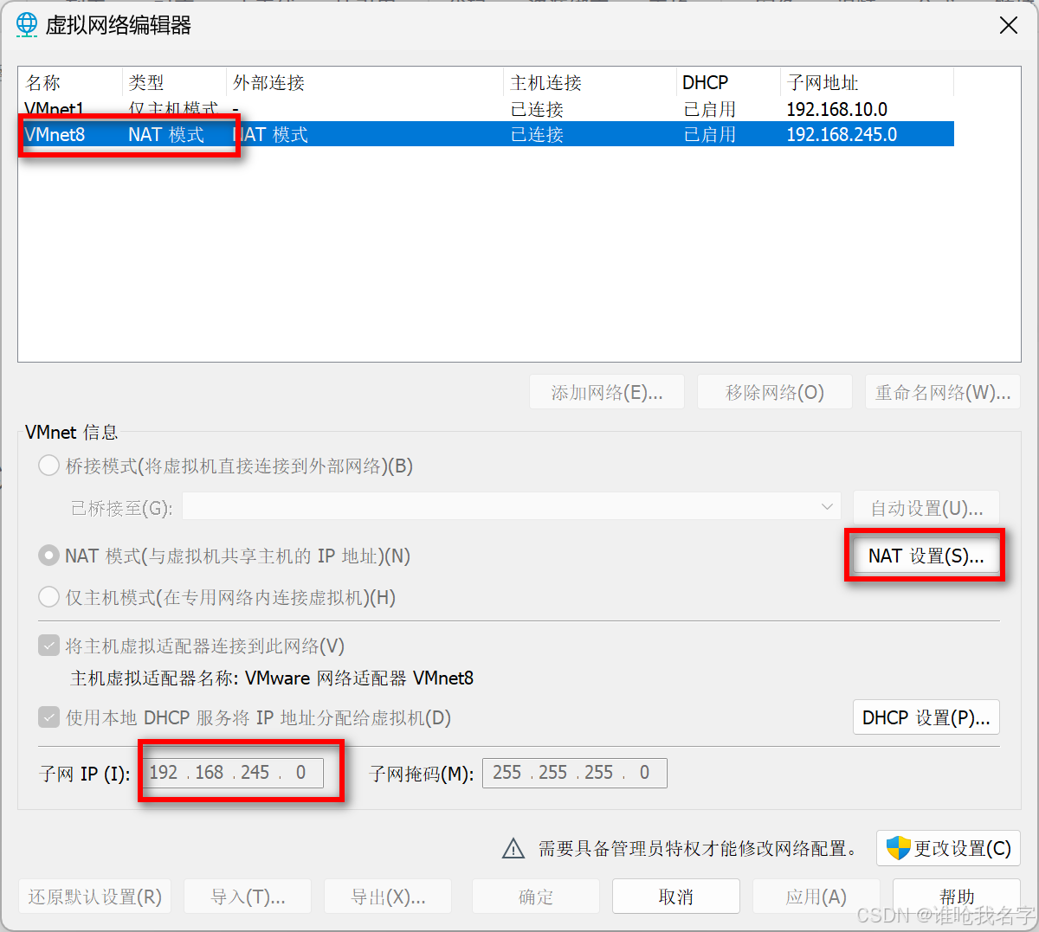This screenshot has height=932, width=1039.
Task: Click the 子网地址 column header
Action: click(867, 83)
